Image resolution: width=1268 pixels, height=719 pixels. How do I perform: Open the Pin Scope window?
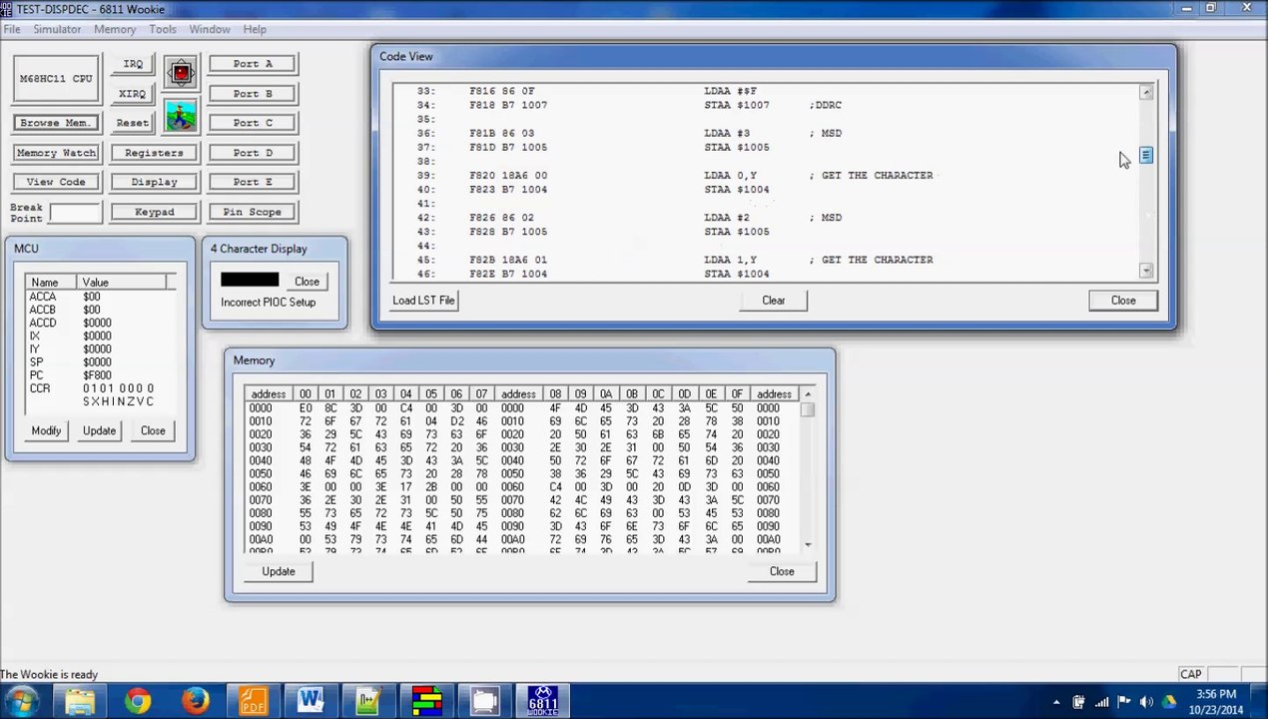pyautogui.click(x=253, y=212)
